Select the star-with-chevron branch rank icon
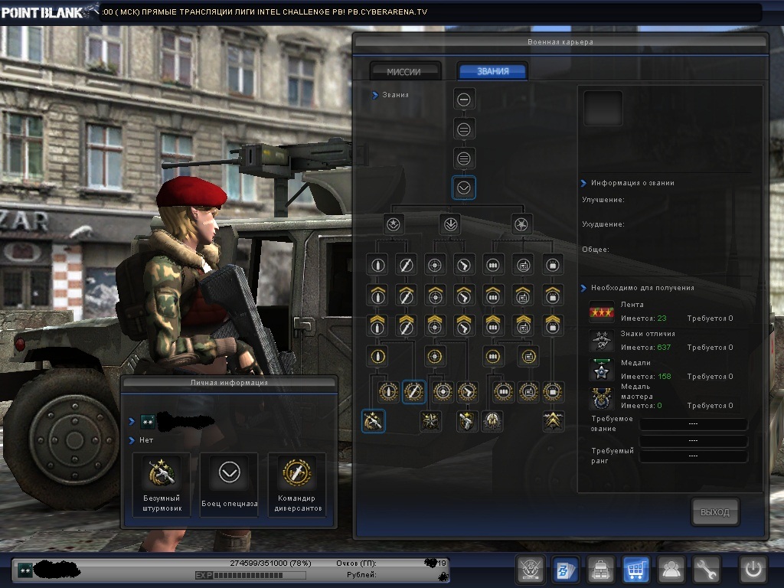This screenshot has width=784, height=588. [393, 224]
